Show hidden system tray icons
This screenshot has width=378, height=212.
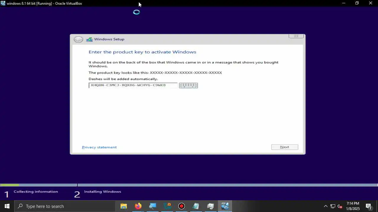pyautogui.click(x=326, y=206)
